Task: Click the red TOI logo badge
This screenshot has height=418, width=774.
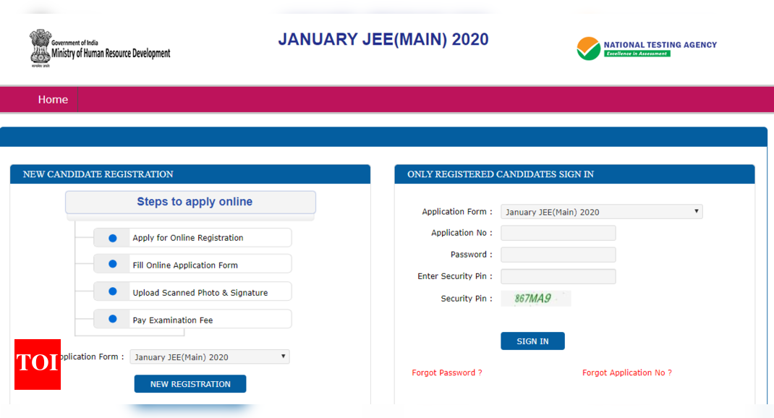Action: click(38, 364)
